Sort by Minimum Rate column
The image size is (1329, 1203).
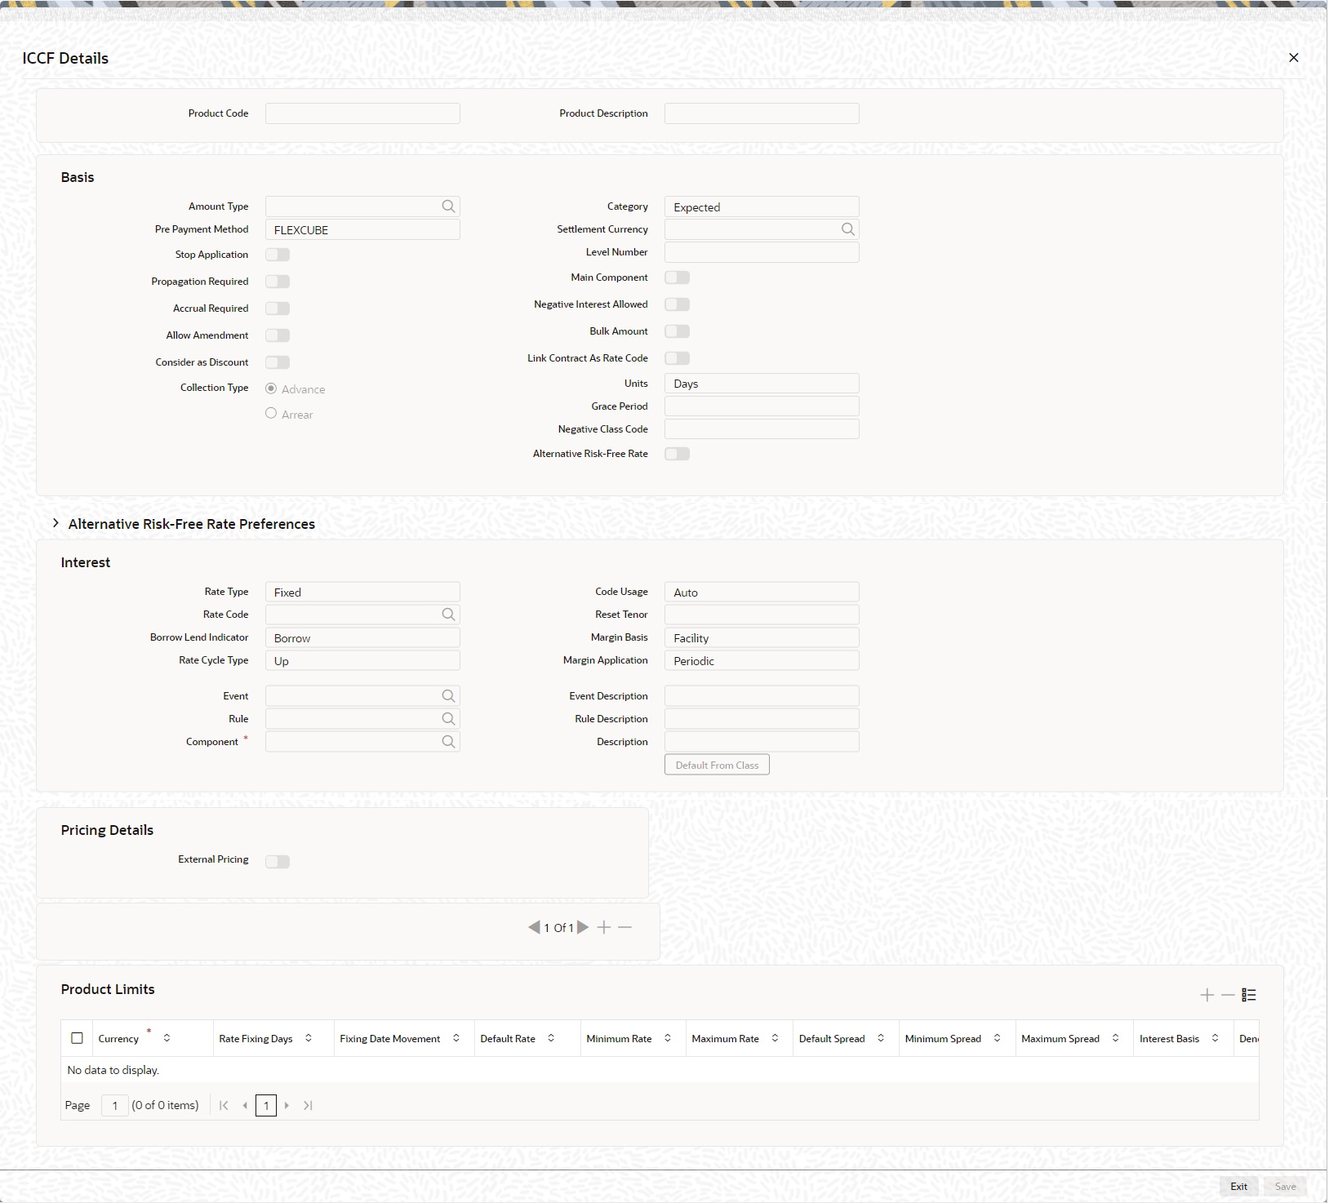click(668, 1038)
